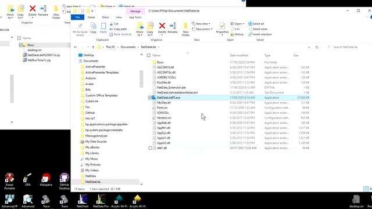
Task: Expand the New item dropdown
Action: (209, 24)
